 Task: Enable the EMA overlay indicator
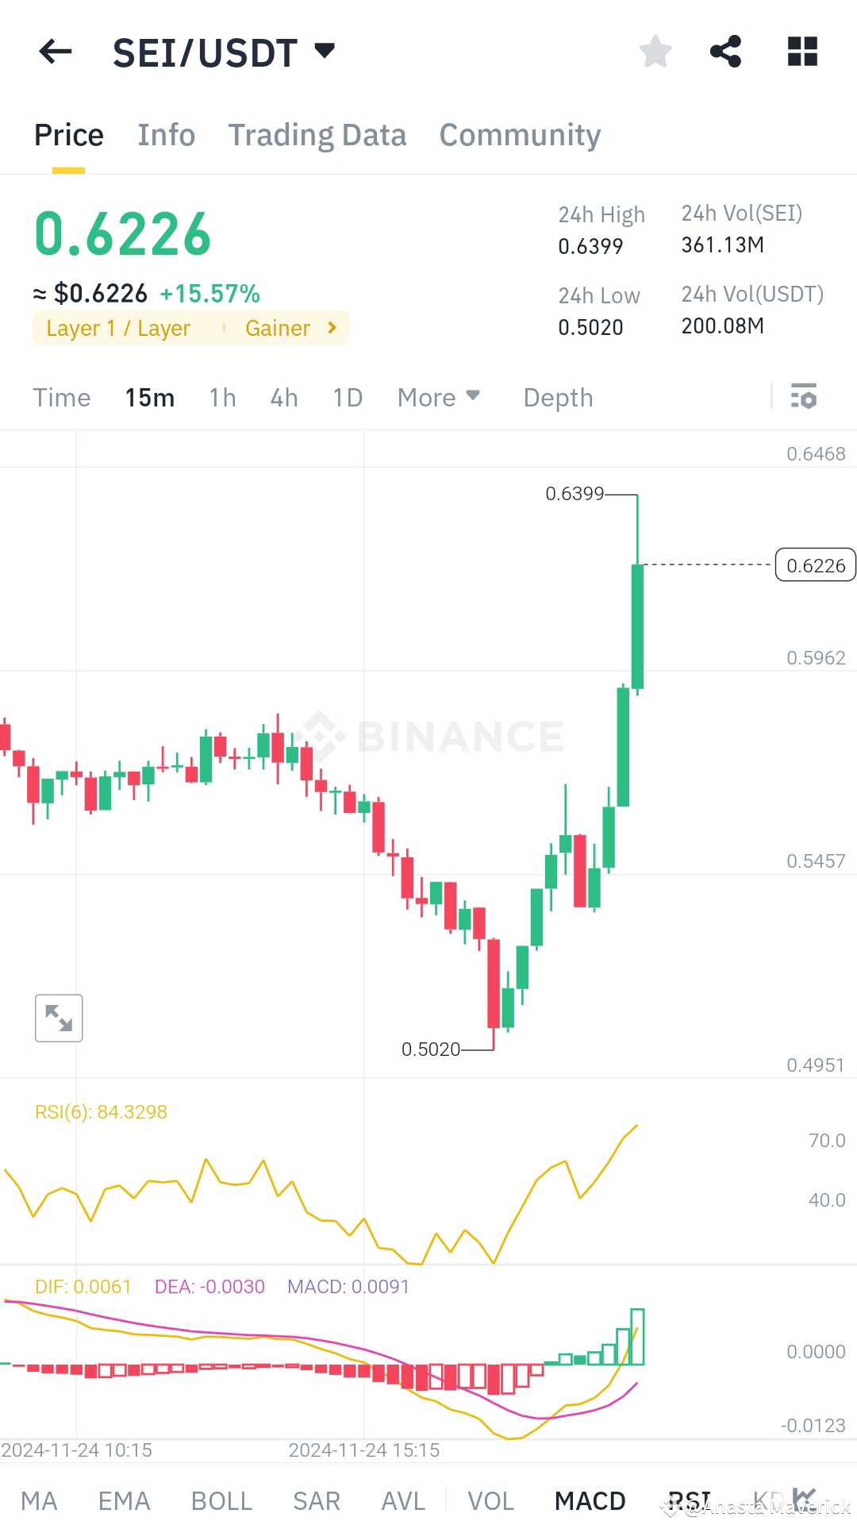(124, 1500)
